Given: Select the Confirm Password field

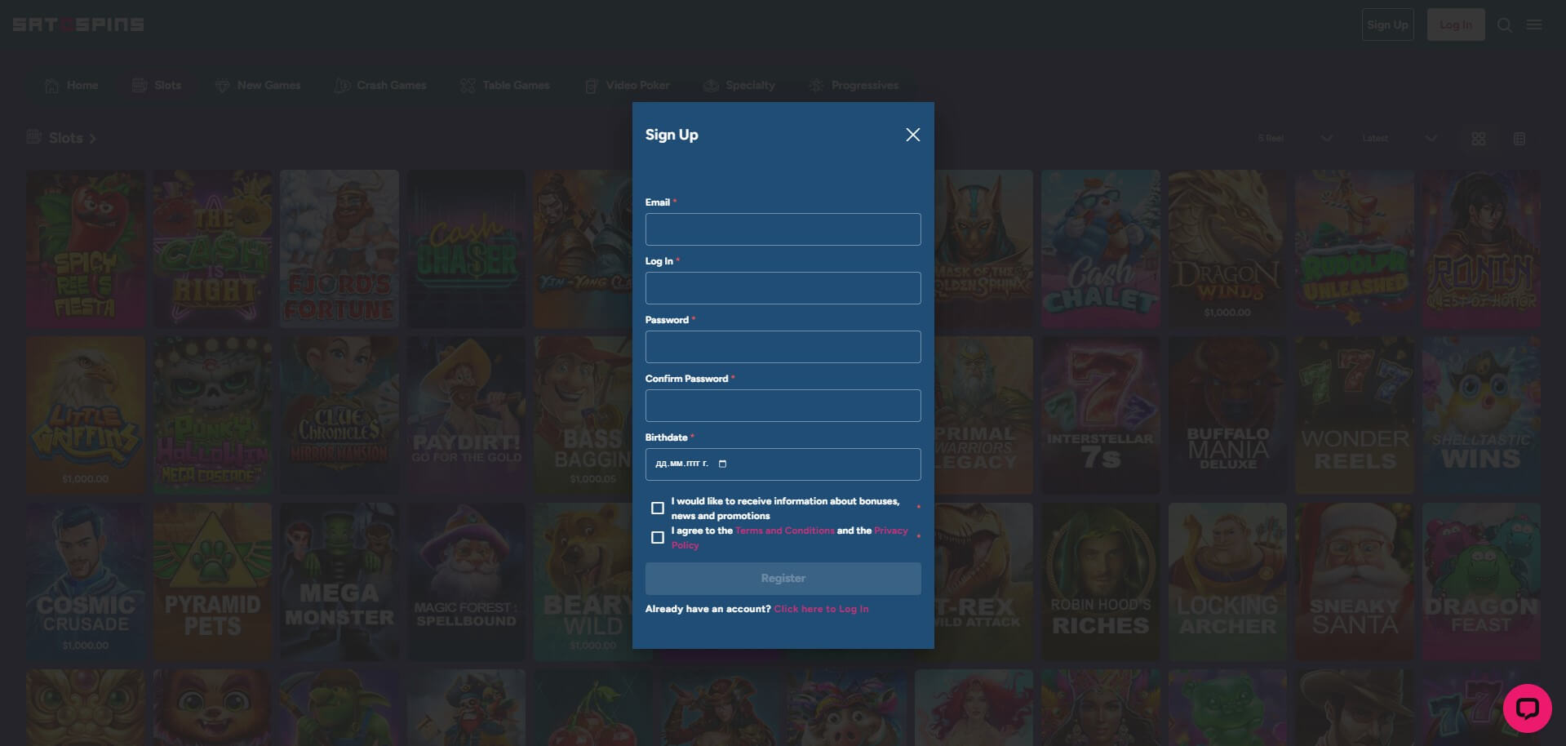Looking at the screenshot, I should tap(783, 406).
